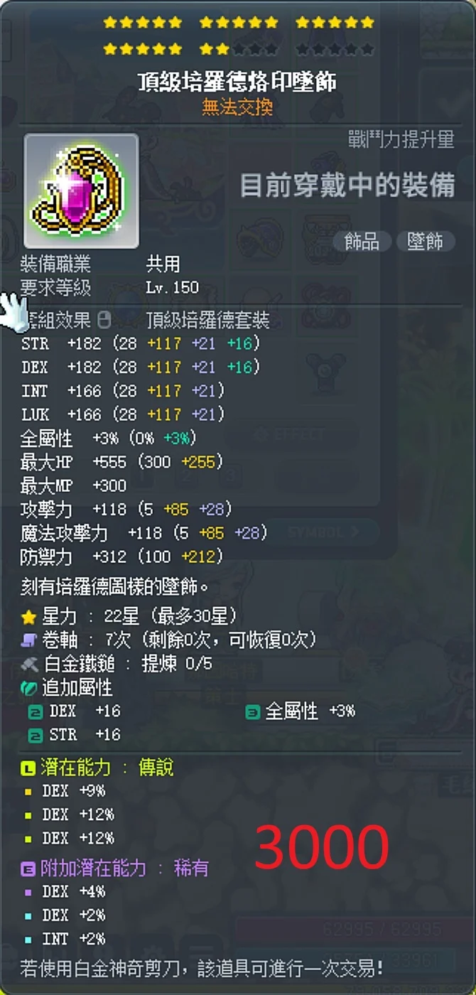Click the 無法交換 orange text
The width and height of the screenshot is (476, 995).
[237, 107]
